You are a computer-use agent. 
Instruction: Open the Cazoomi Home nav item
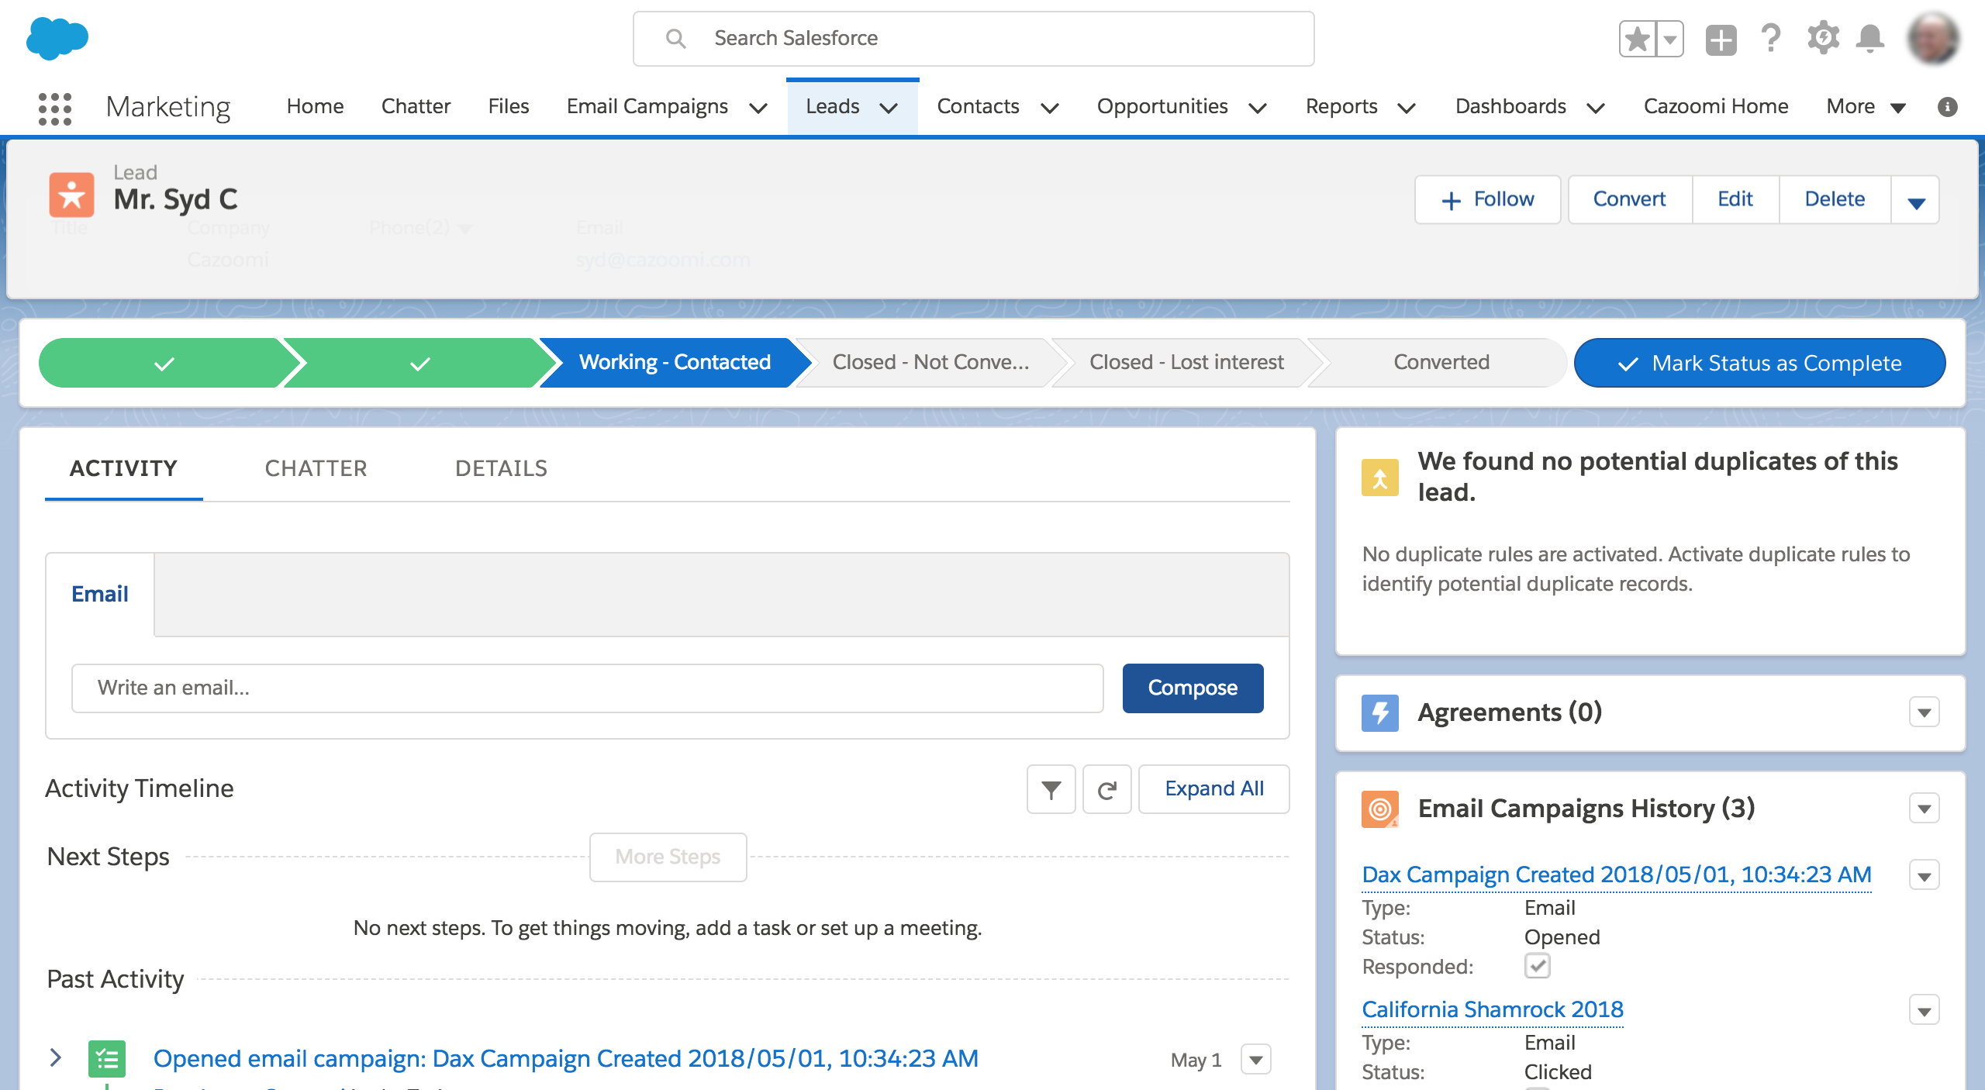[x=1716, y=107]
